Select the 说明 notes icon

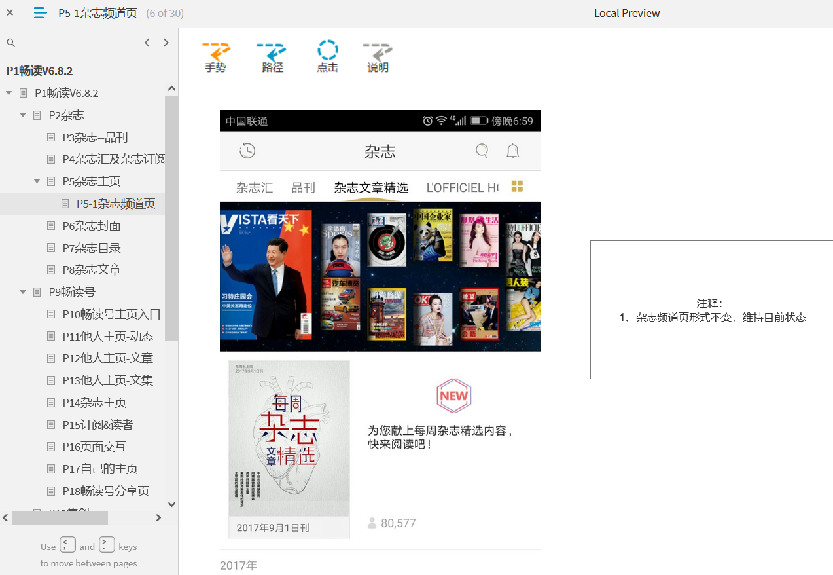pos(378,57)
